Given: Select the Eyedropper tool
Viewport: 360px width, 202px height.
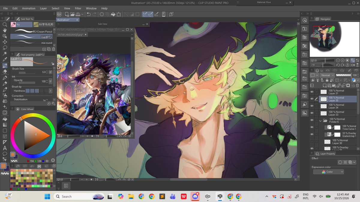Looking at the screenshot, I should [5, 59].
